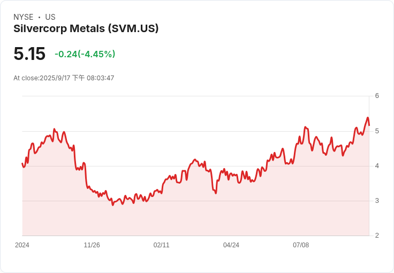Image resolution: width=394 pixels, height=273 pixels.
Task: Select the 02/11 date on x-axis
Action: coord(161,245)
